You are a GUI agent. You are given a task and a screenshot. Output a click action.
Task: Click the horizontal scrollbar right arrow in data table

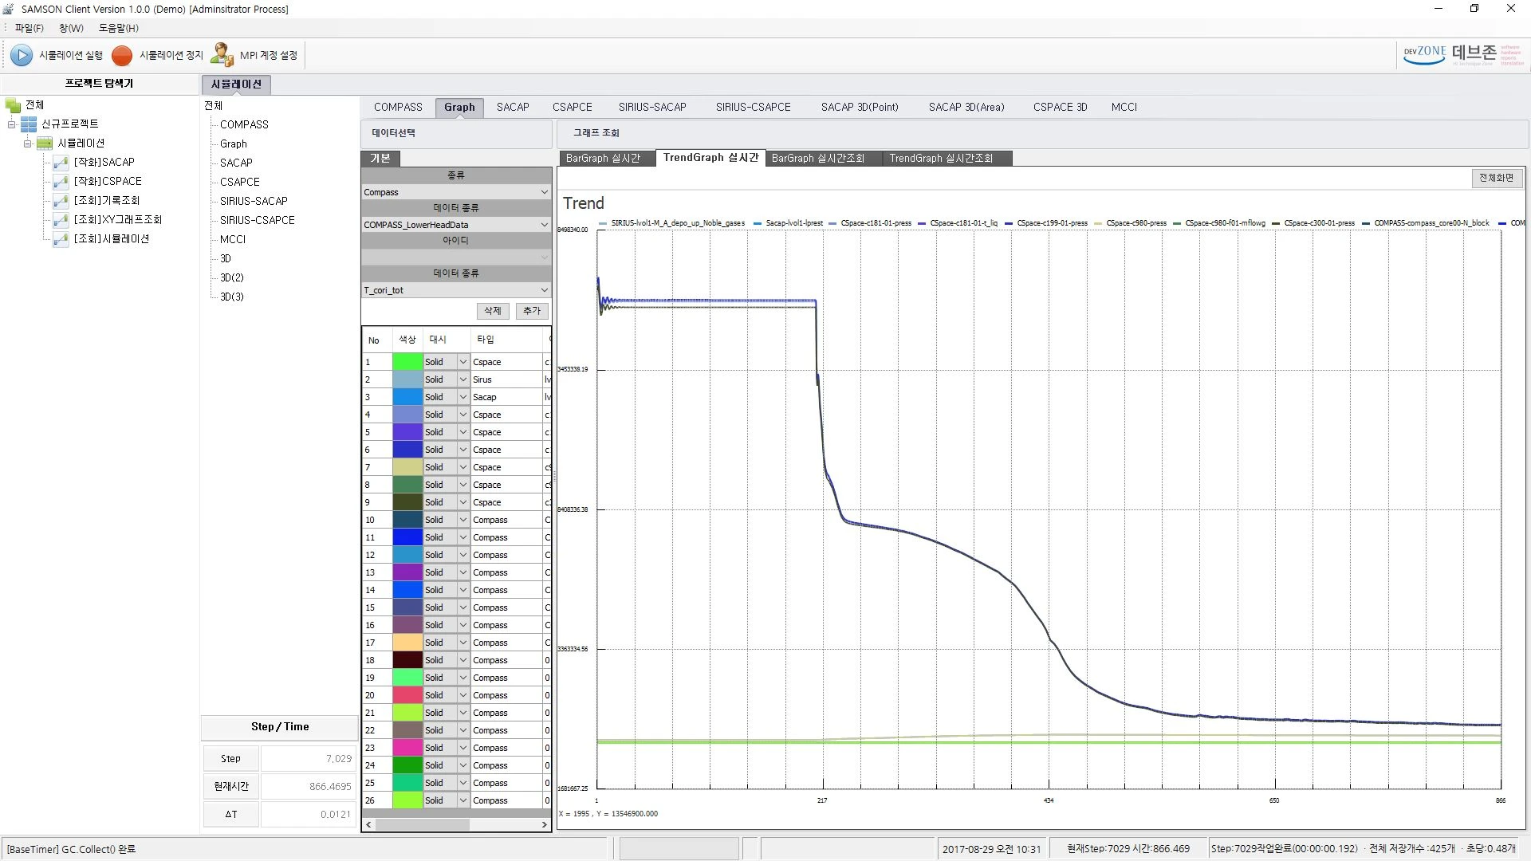545,824
